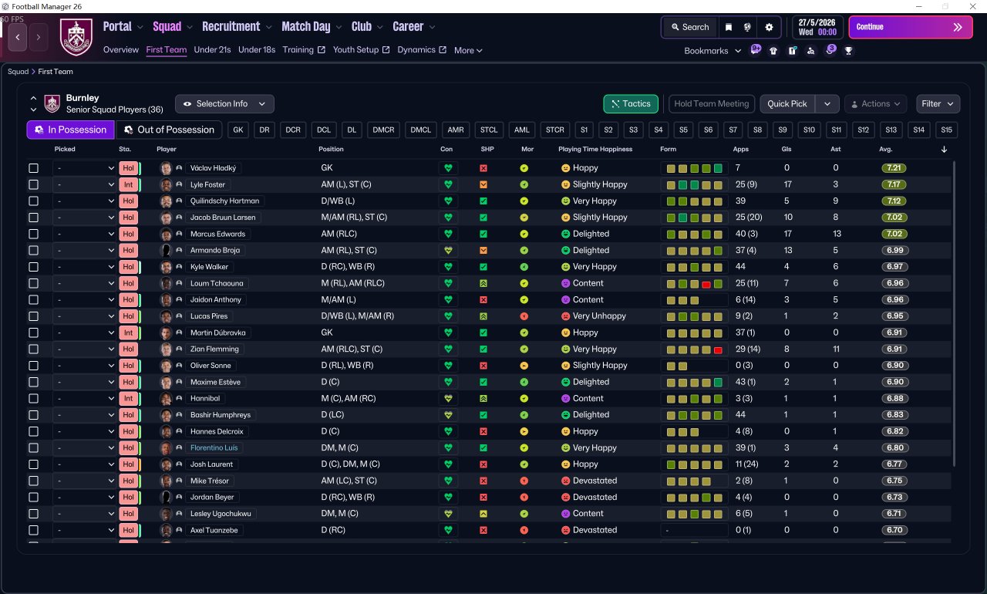Expand the Selection Info dropdown
This screenshot has height=594, width=987.
coord(224,104)
